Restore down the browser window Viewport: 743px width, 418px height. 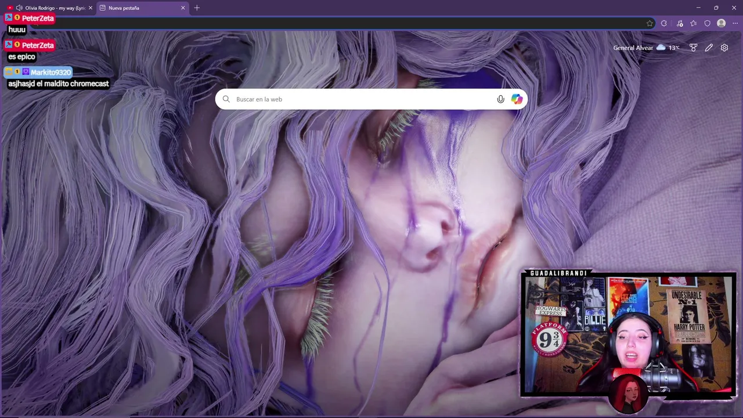coord(716,8)
